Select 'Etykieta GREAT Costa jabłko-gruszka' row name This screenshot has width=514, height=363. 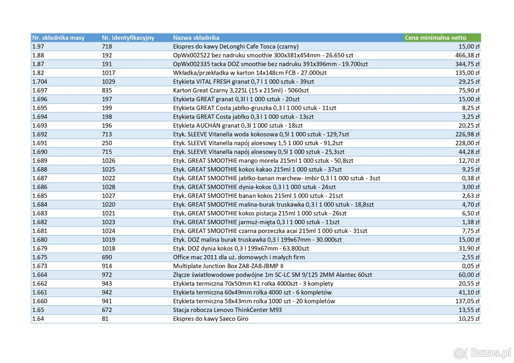(x=255, y=108)
